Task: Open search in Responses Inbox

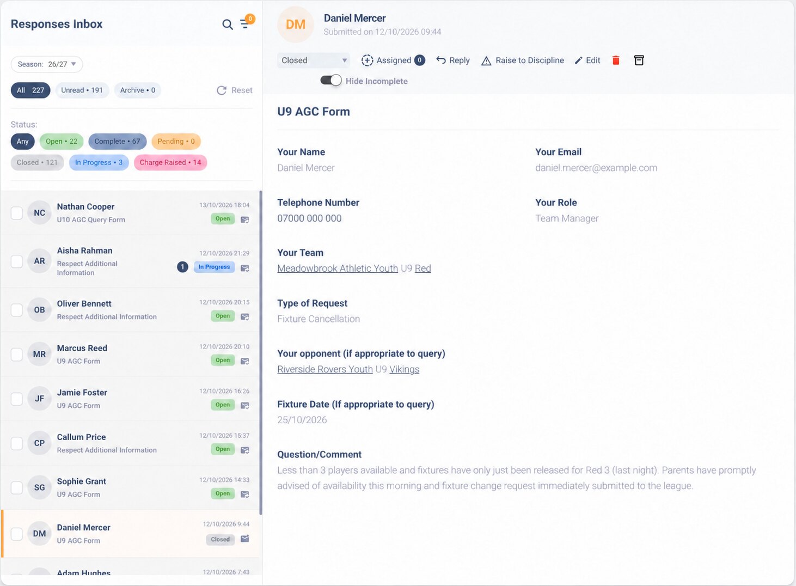Action: tap(228, 25)
